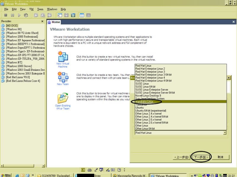Click the IME help question mark icon
The height and width of the screenshot is (177, 237).
coord(119,170)
